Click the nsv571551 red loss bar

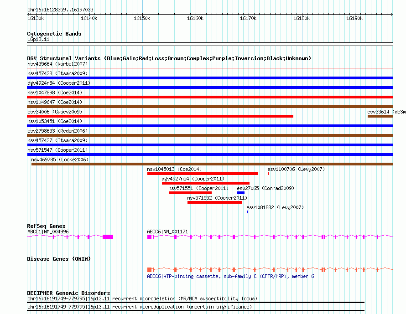[x=190, y=193]
